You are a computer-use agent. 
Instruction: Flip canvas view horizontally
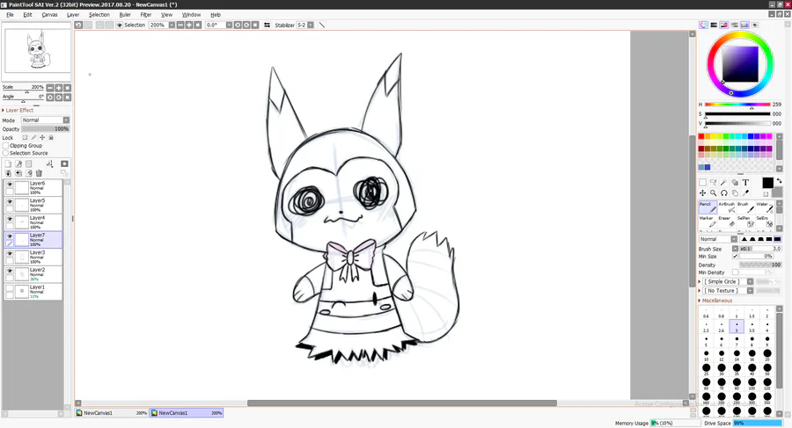[x=267, y=25]
